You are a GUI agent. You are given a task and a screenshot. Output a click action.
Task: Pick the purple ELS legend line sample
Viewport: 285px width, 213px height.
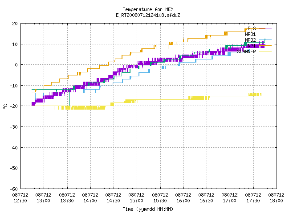pos(265,28)
